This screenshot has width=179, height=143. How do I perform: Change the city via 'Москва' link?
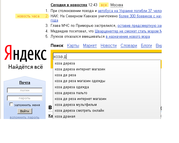tap(117, 5)
